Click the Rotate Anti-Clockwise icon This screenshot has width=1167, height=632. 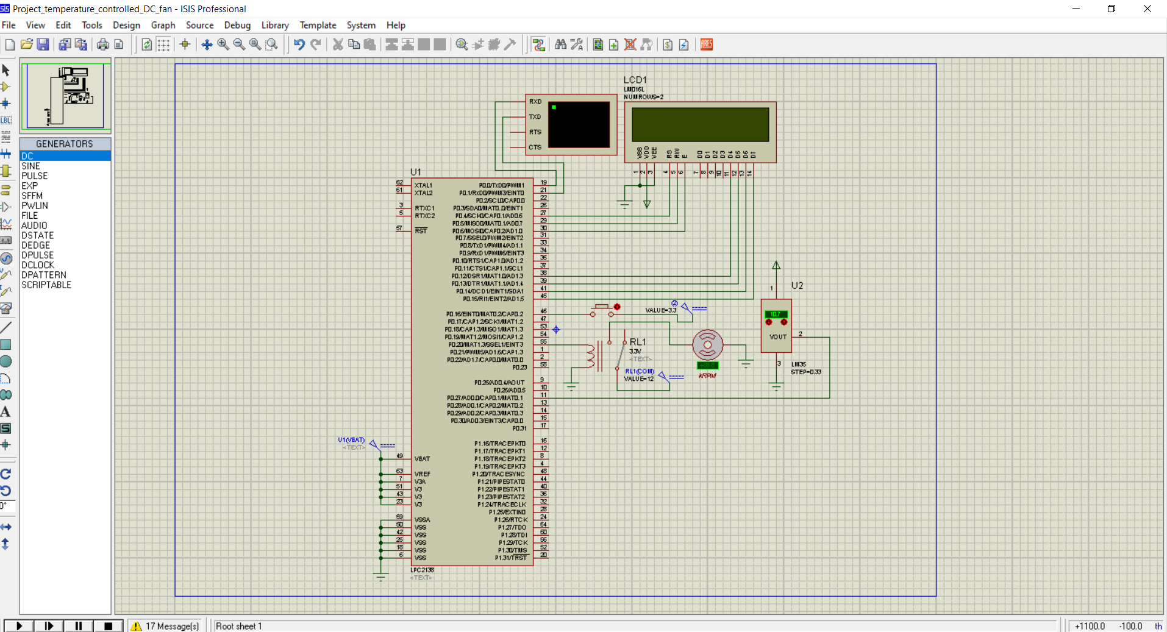(x=6, y=491)
